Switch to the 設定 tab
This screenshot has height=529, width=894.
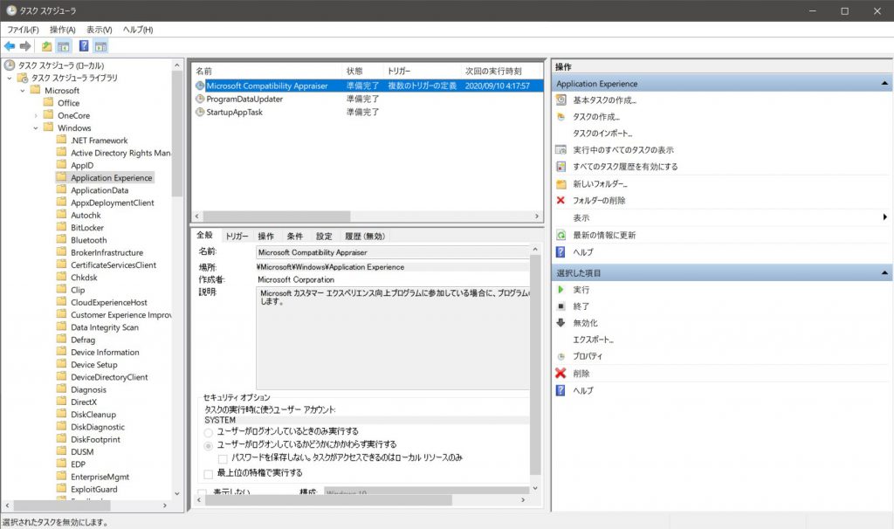pos(324,236)
